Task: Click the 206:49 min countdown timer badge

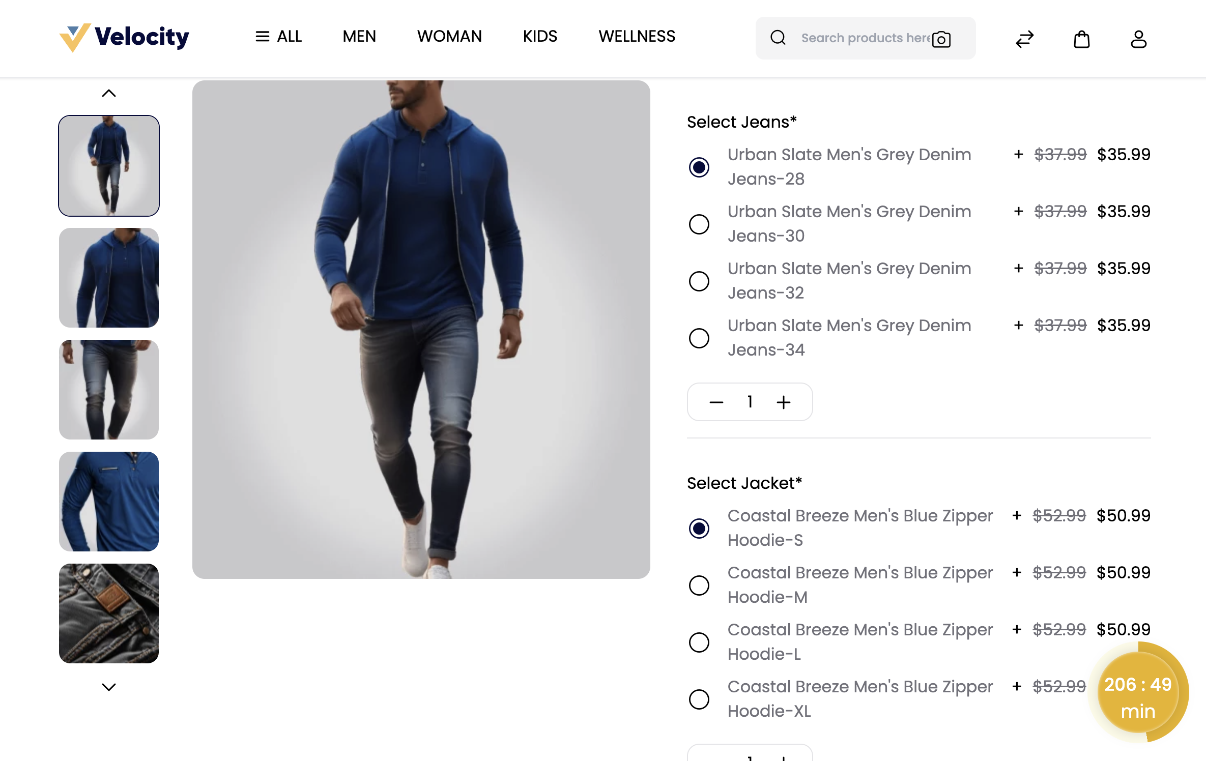Action: pyautogui.click(x=1138, y=697)
